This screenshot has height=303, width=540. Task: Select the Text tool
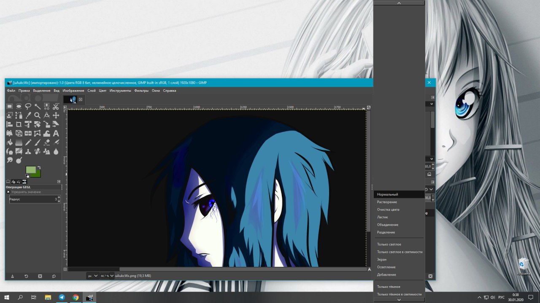56,133
